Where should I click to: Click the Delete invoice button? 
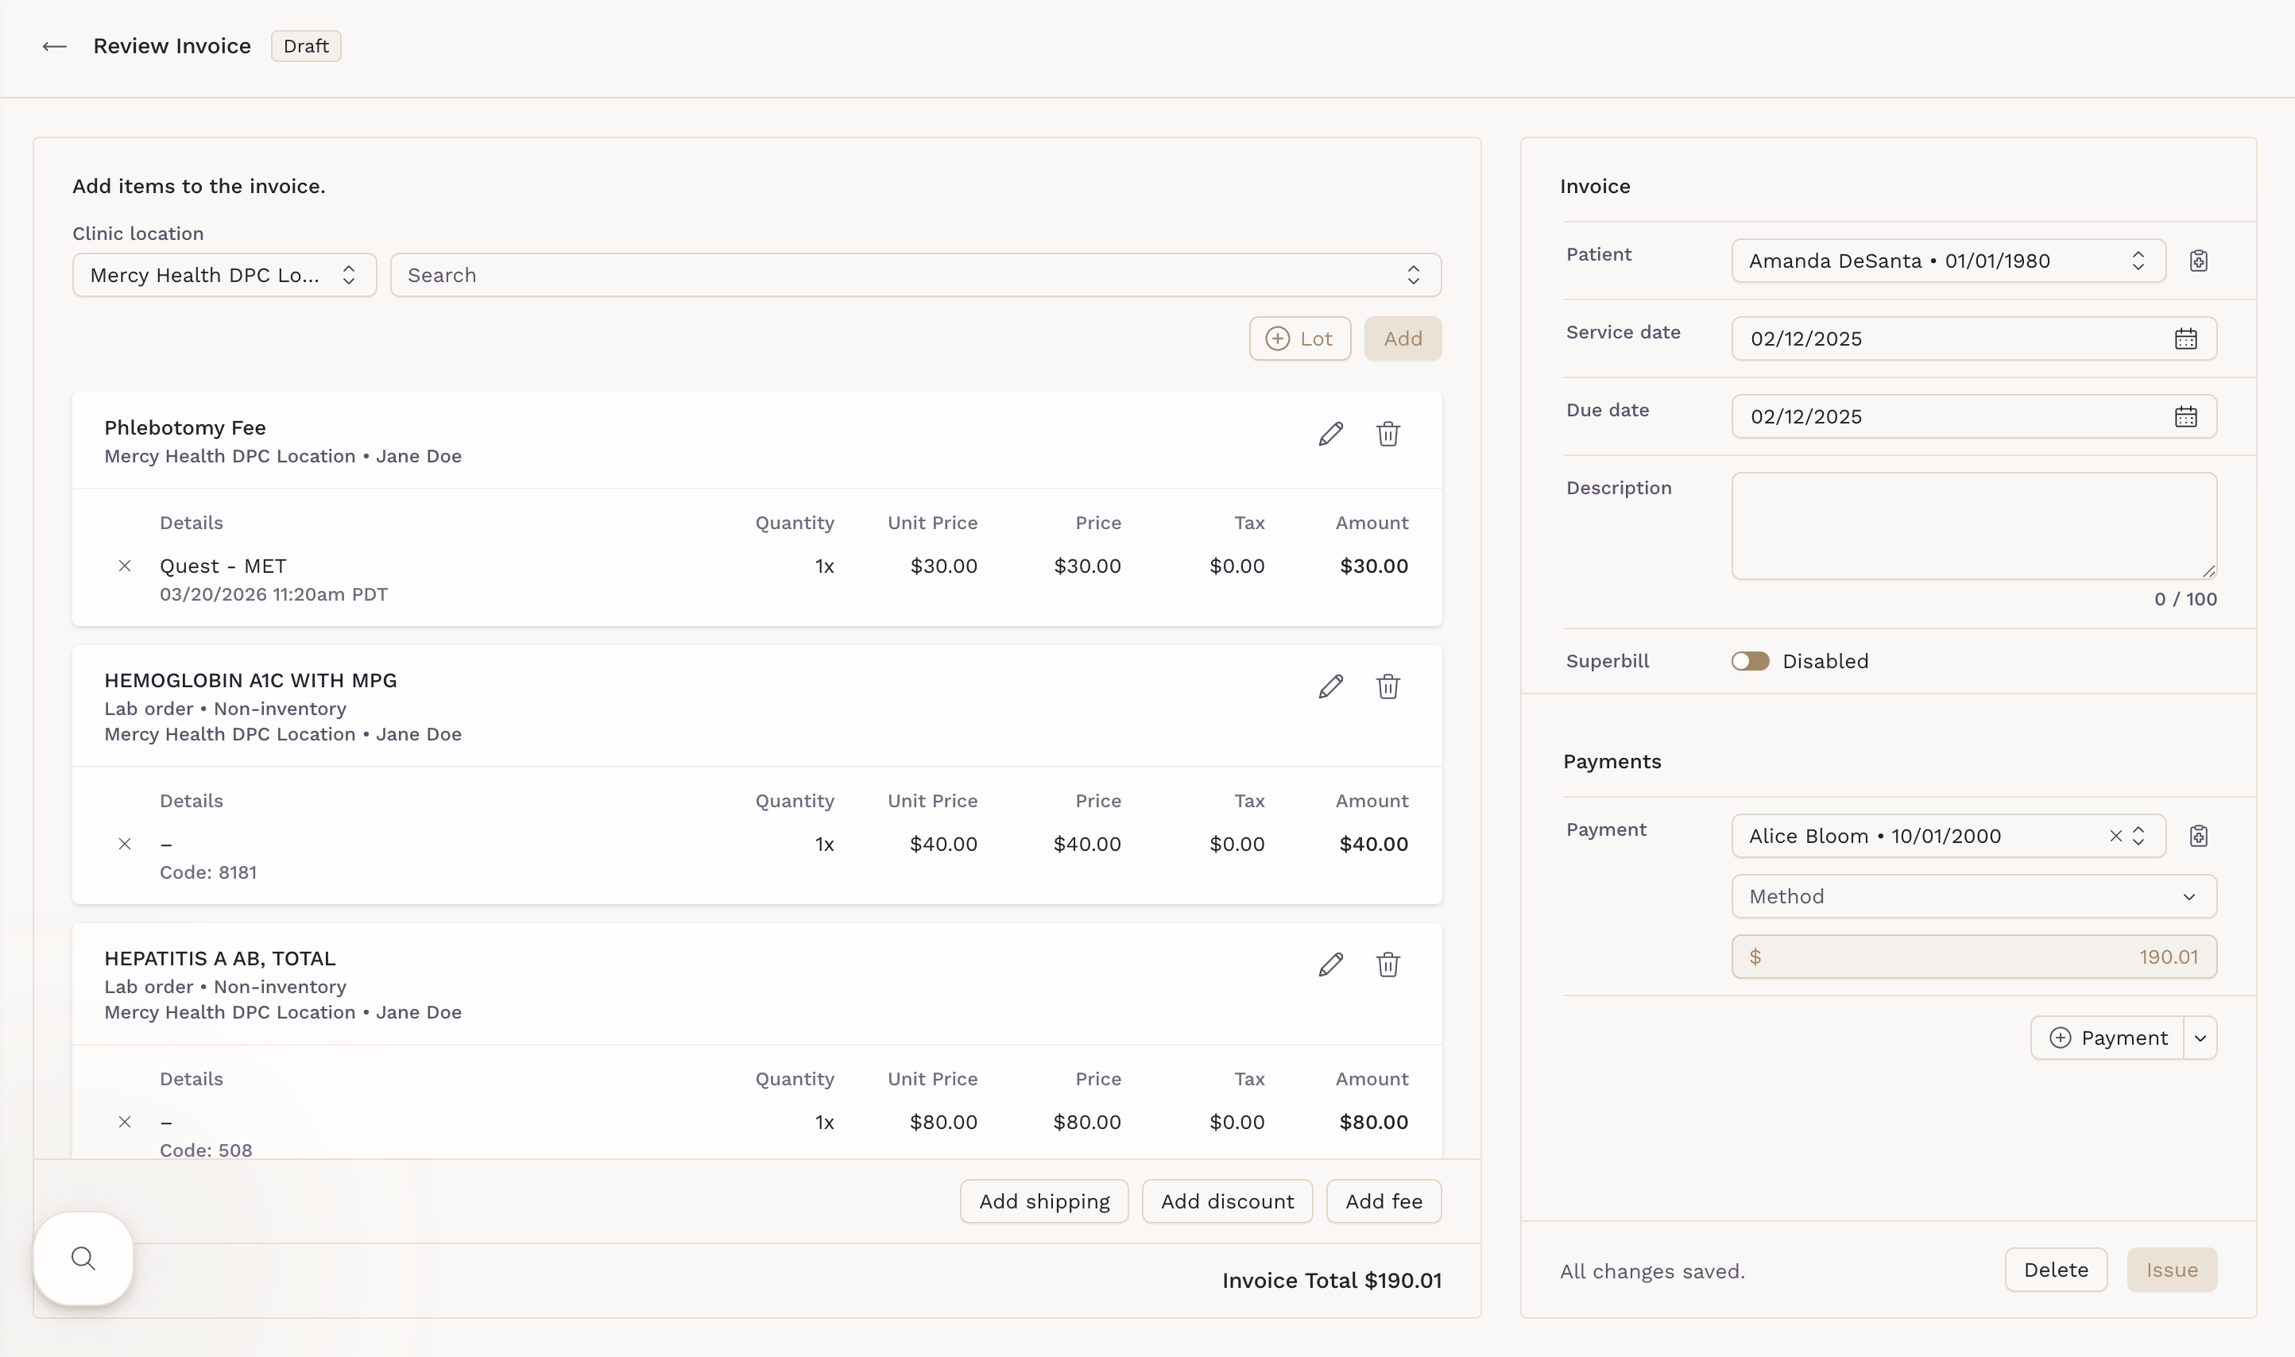click(x=2054, y=1270)
